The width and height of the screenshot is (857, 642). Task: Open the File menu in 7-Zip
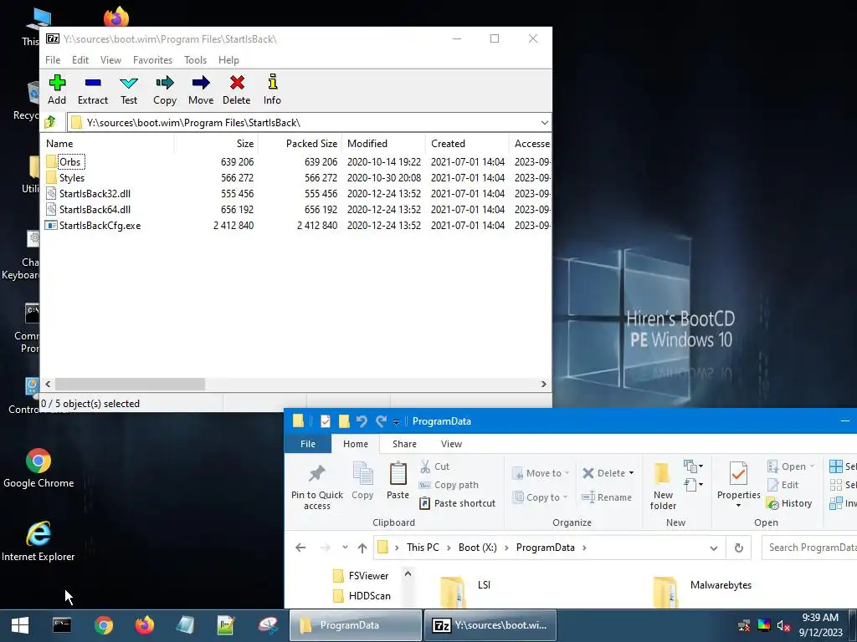pyautogui.click(x=53, y=60)
